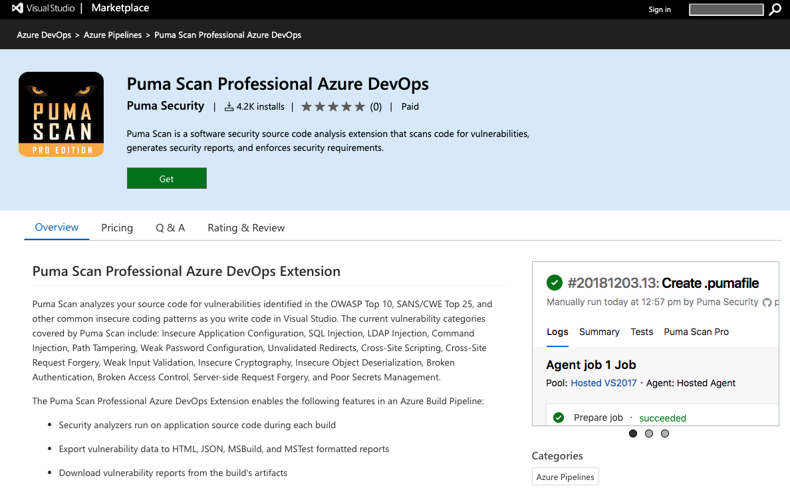790x488 pixels.
Task: Click the GitHub icon in the build preview
Action: tap(766, 302)
